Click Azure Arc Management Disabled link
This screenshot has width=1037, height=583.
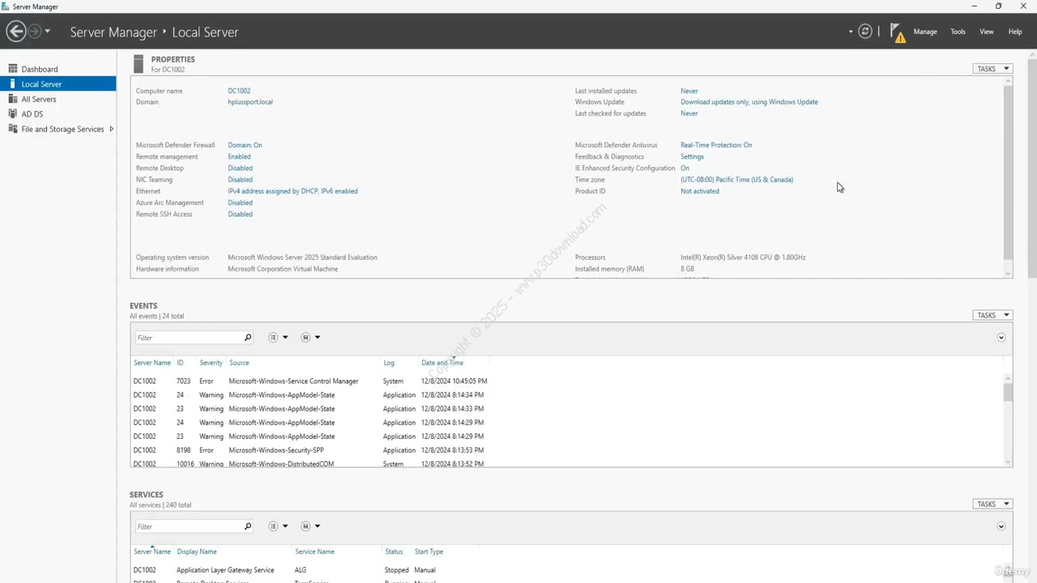tap(240, 202)
